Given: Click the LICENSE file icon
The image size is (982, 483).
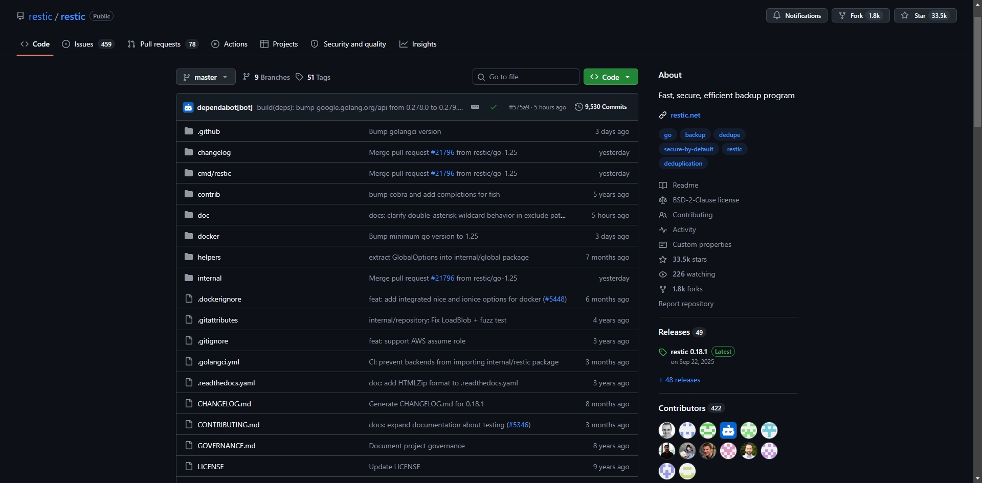Looking at the screenshot, I should 189,467.
